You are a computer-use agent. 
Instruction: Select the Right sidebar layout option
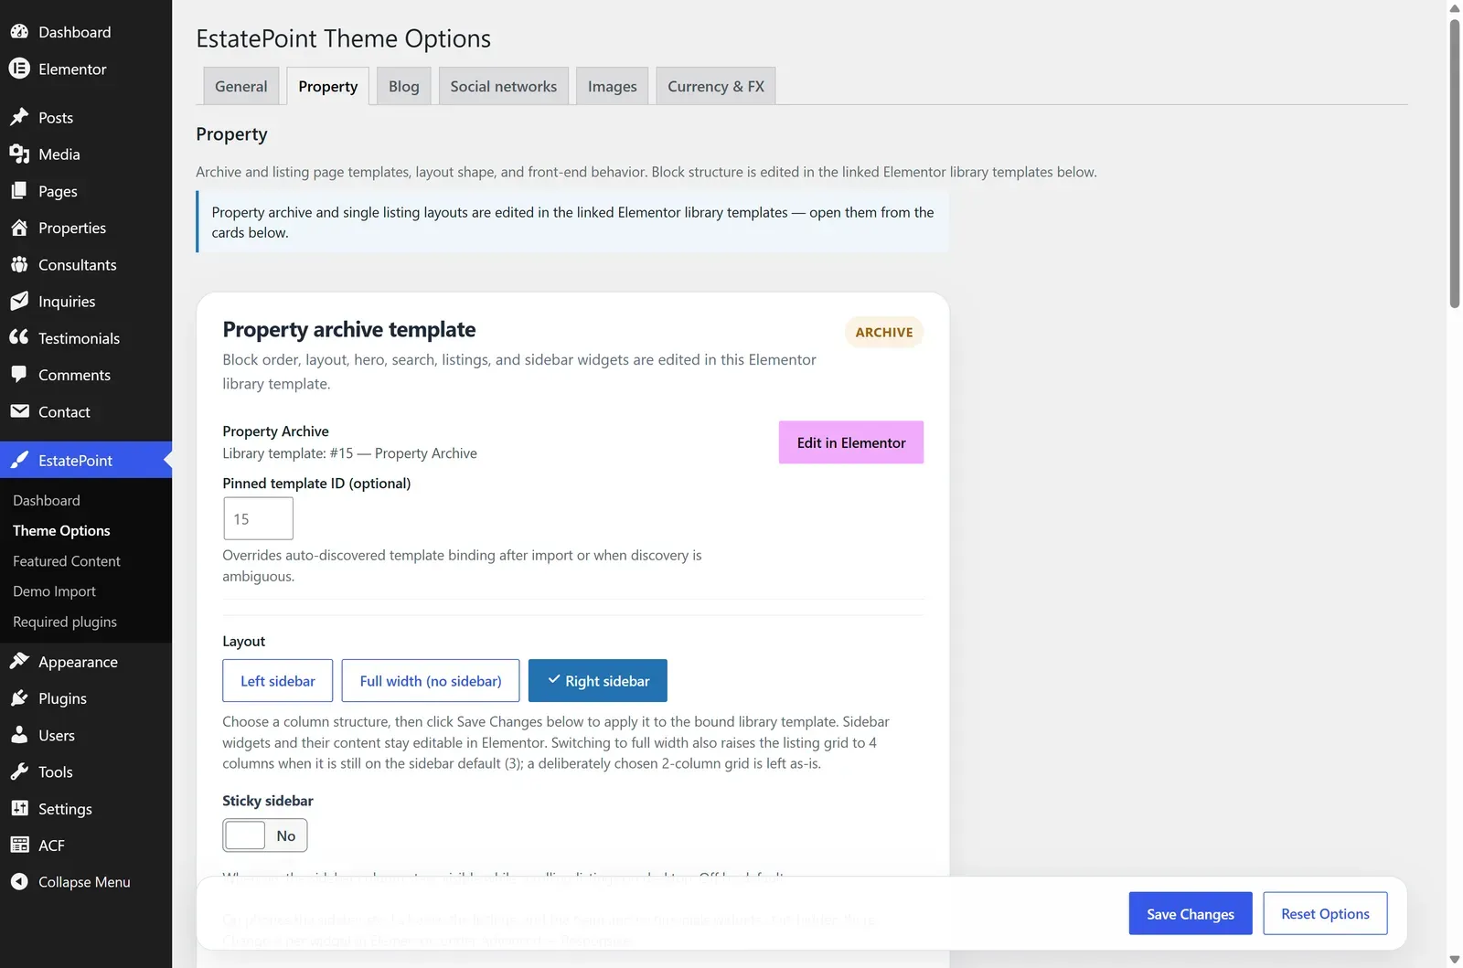pyautogui.click(x=598, y=681)
